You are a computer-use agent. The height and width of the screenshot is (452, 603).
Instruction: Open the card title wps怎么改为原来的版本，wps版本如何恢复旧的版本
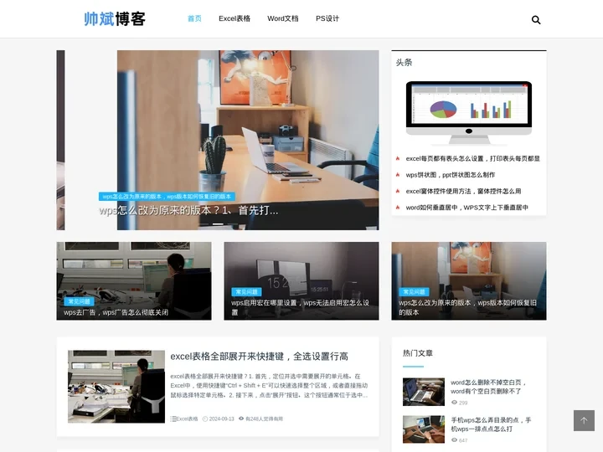click(467, 307)
